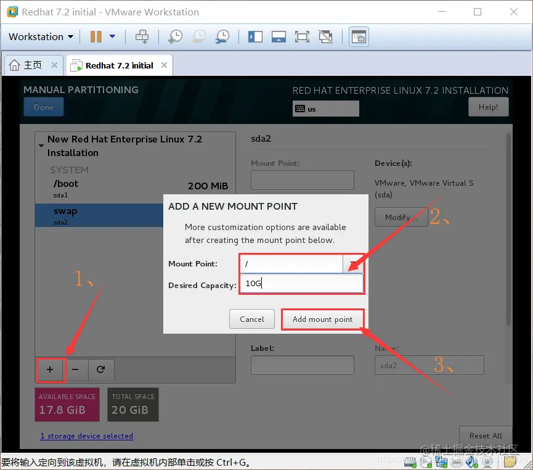The width and height of the screenshot is (533, 470).
Task: Click Add mount point button
Action: point(323,320)
